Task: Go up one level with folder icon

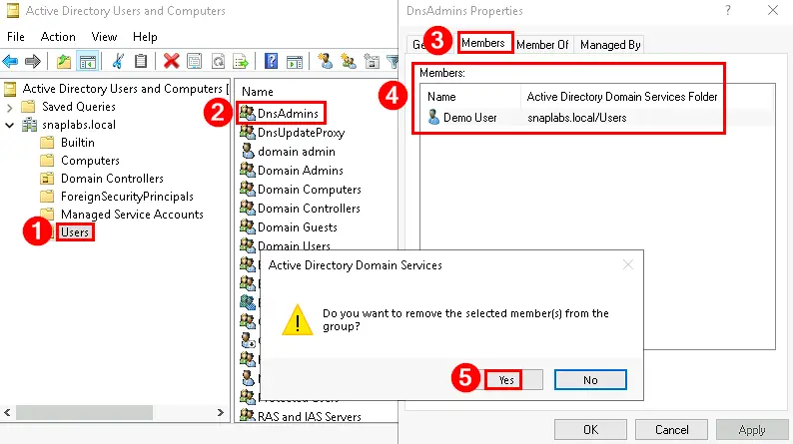Action: point(64,62)
